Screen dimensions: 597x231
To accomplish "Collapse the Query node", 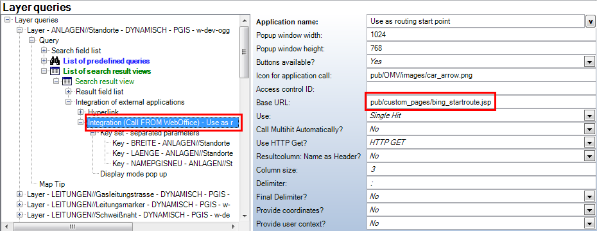I will point(31,40).
